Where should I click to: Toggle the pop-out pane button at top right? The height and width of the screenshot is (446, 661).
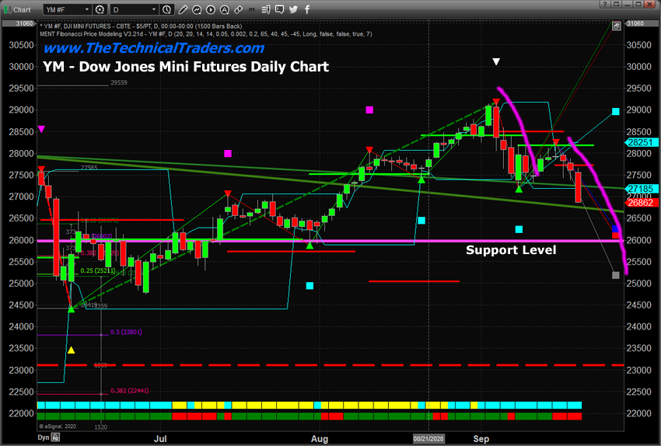(616, 26)
